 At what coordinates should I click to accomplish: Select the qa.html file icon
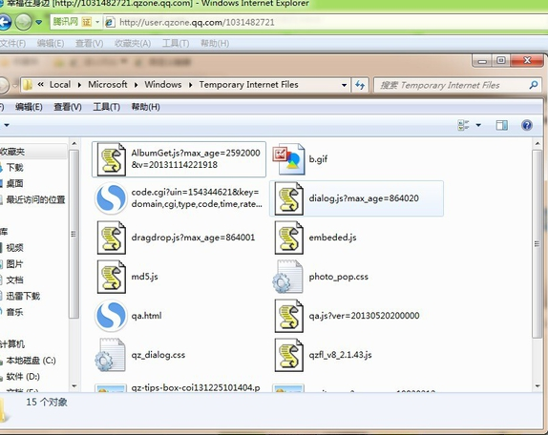pos(111,316)
